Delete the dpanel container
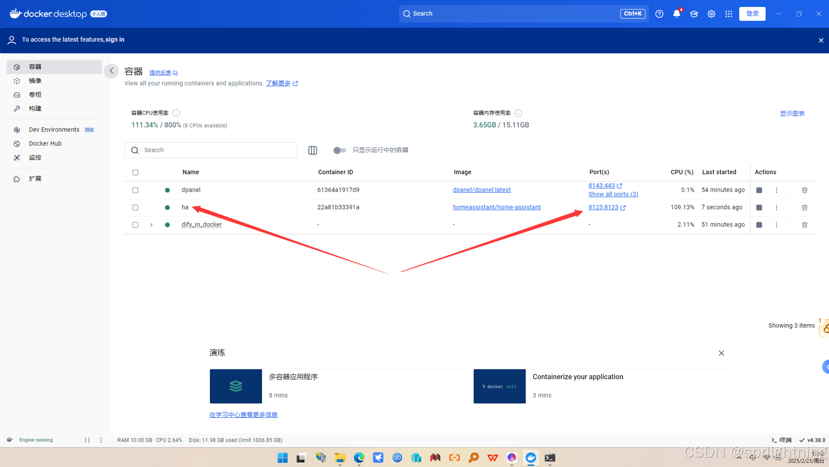 (x=805, y=190)
